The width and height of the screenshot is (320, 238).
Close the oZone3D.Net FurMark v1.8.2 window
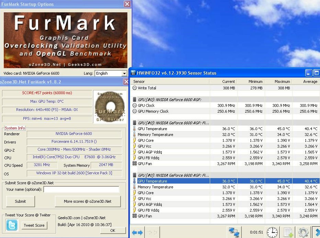click(126, 82)
